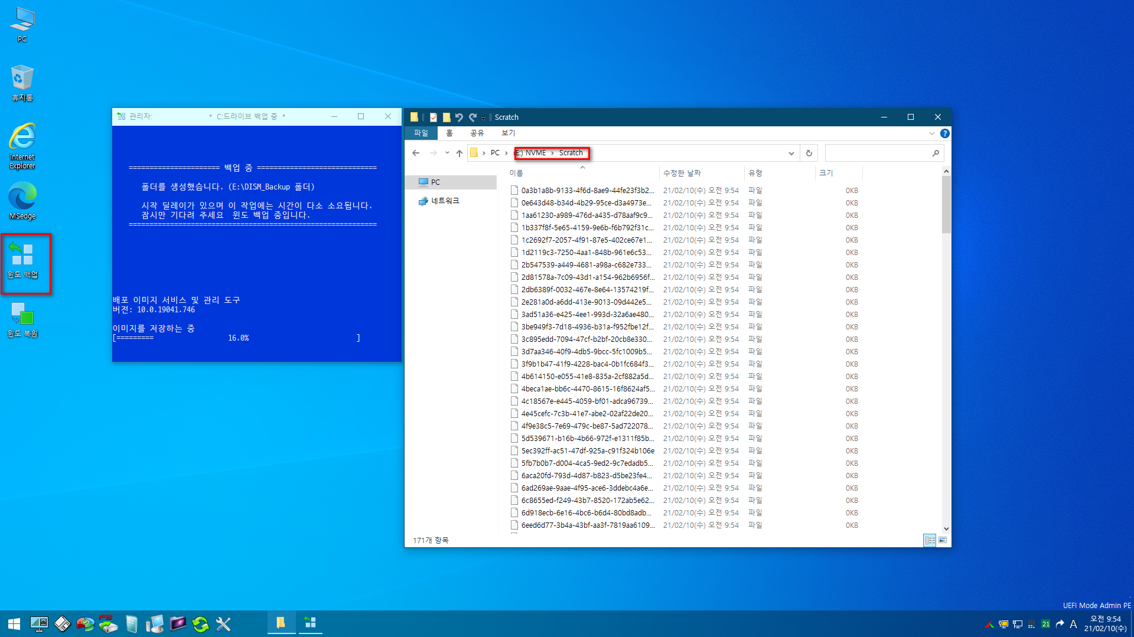The image size is (1134, 637).
Task: Open the 보기 ribbon tab
Action: coord(509,133)
